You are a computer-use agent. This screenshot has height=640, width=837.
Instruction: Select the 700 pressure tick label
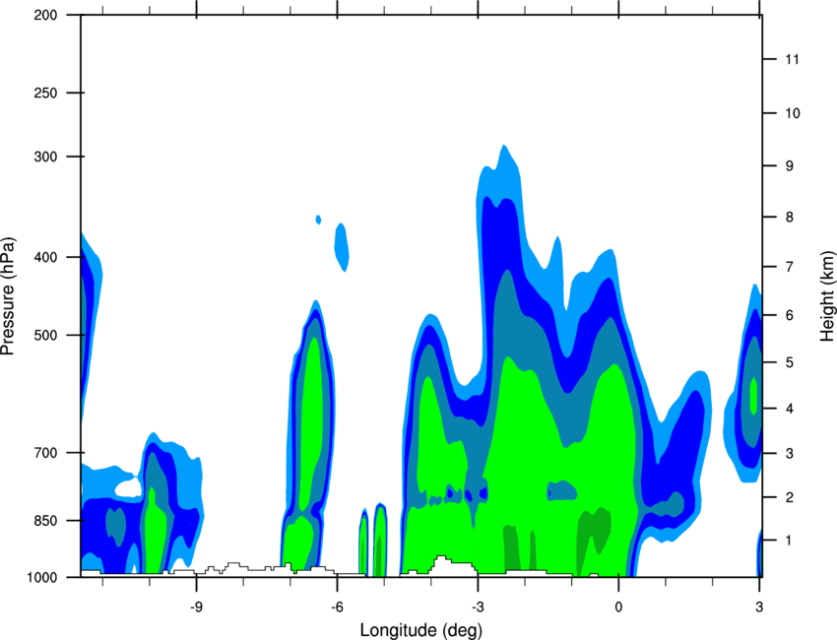(x=45, y=453)
